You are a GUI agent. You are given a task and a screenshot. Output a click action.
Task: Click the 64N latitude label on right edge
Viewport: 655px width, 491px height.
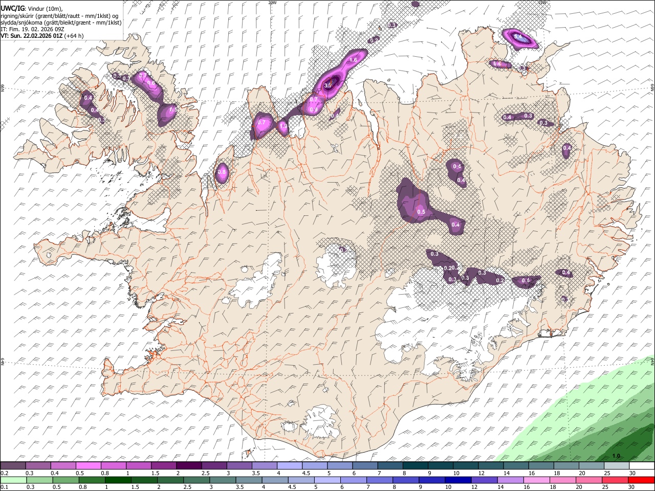point(652,362)
